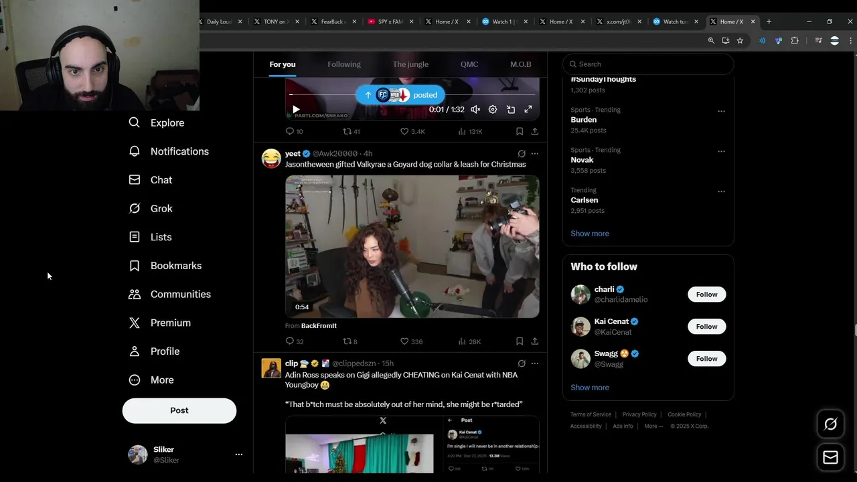This screenshot has width=857, height=482.
Task: Open Premium from the sidebar
Action: coord(160,323)
